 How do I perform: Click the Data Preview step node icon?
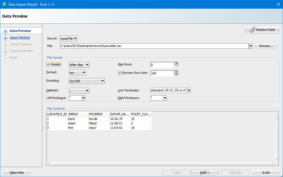(5, 31)
